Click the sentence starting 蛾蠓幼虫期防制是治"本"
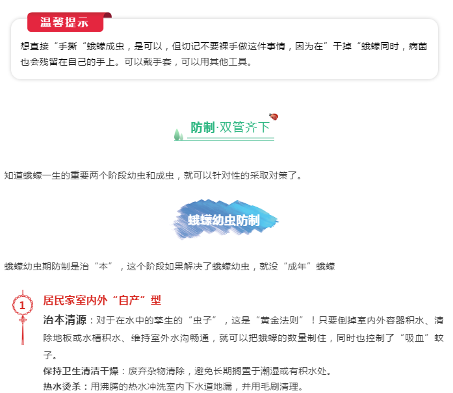Viewport: 453px width, 393px height. pyautogui.click(x=170, y=266)
